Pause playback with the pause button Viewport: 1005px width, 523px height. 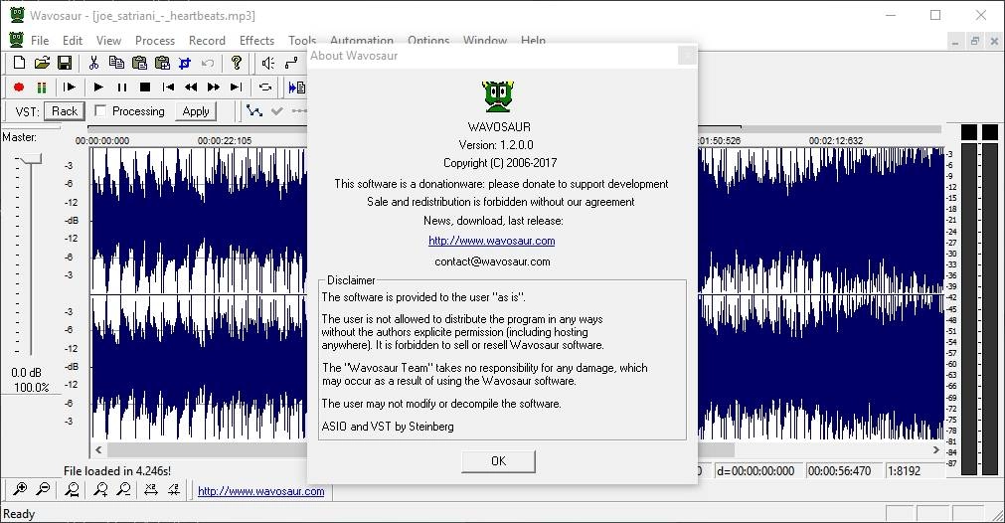(x=122, y=87)
